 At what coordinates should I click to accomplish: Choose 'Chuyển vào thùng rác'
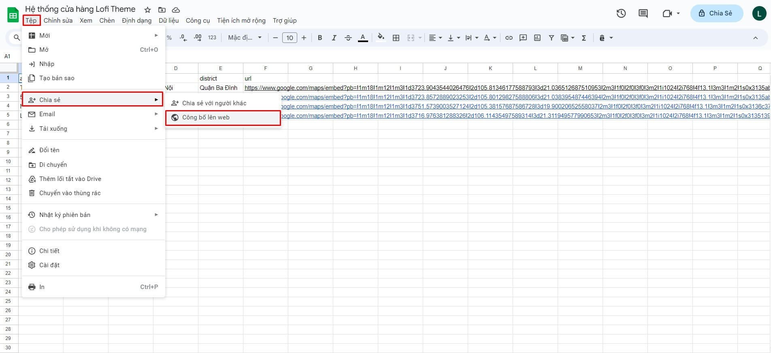pos(93,193)
